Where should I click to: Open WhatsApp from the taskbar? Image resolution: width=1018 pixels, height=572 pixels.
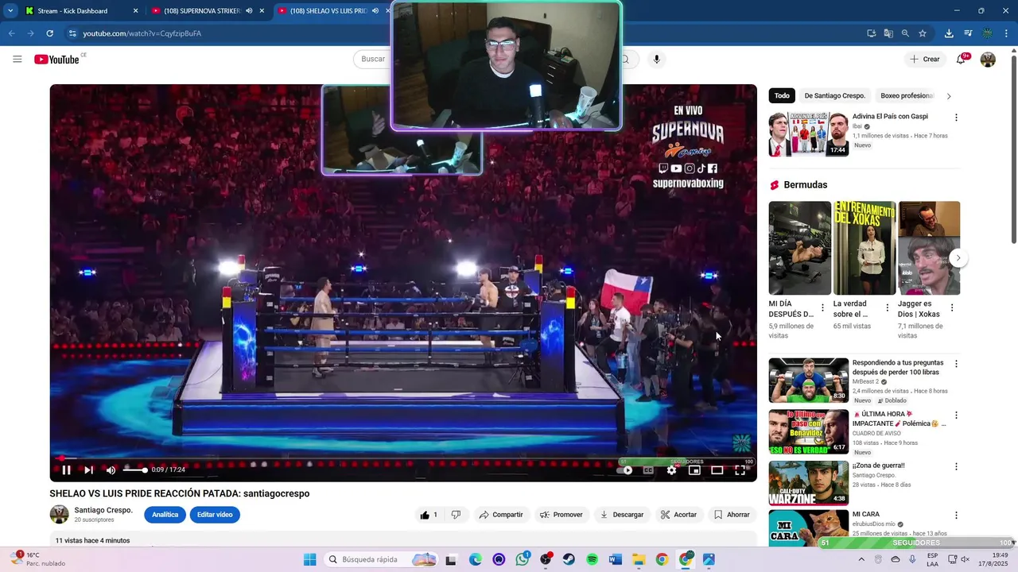pyautogui.click(x=522, y=559)
